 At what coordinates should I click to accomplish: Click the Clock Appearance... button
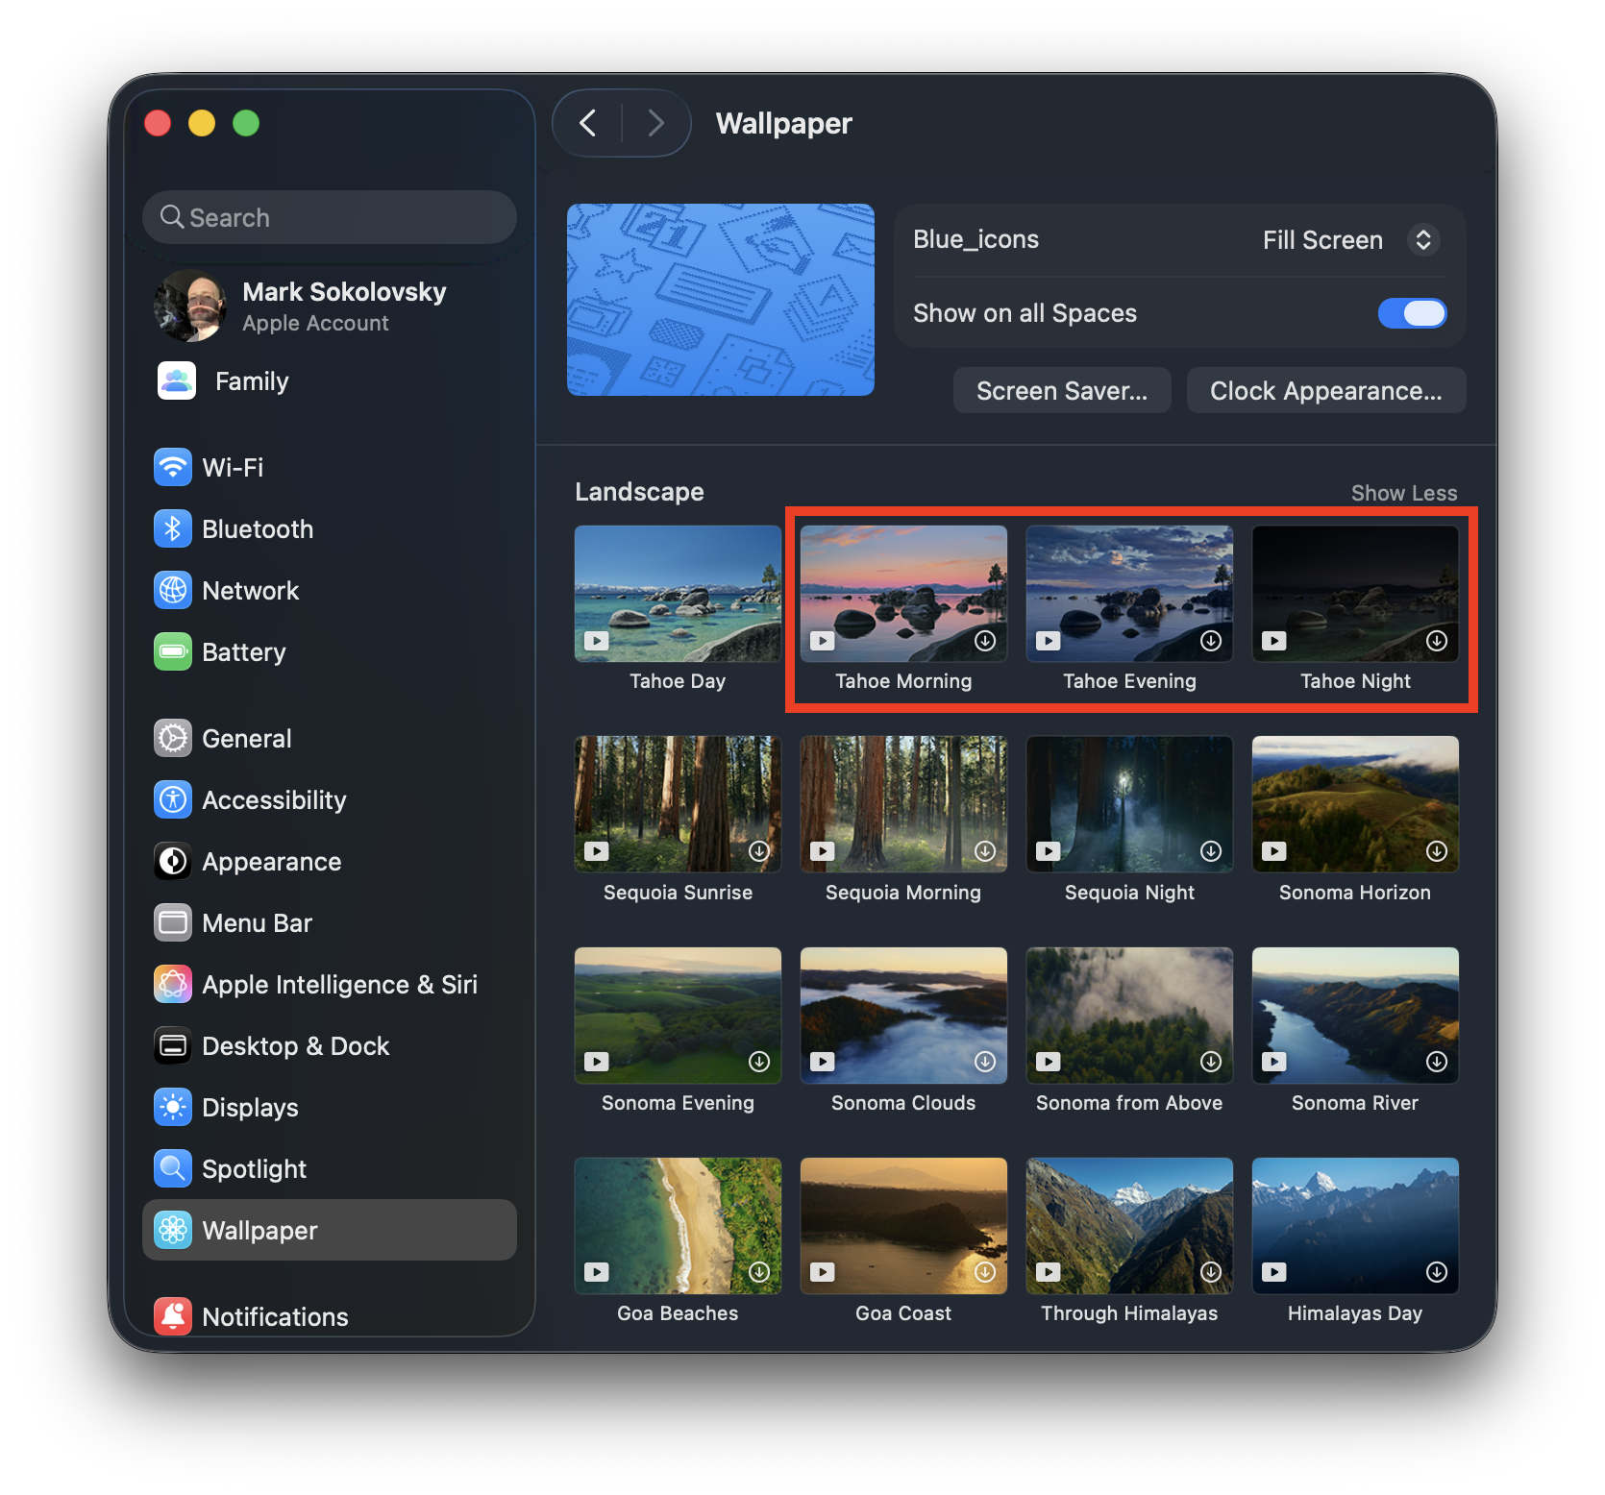pyautogui.click(x=1325, y=391)
